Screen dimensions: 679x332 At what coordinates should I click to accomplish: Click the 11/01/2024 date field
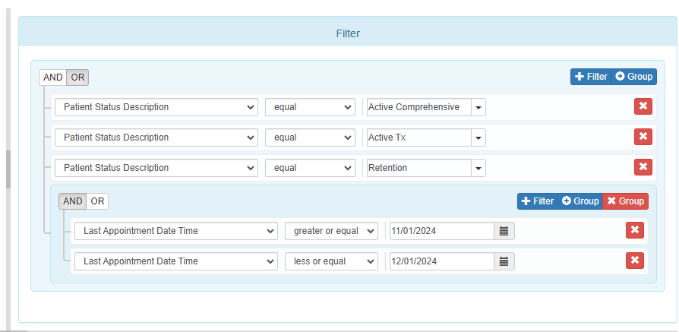[x=442, y=231]
